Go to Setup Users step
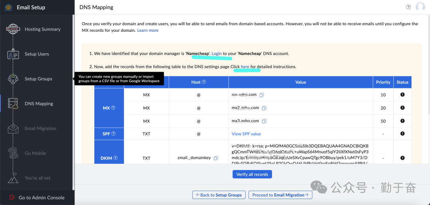 pos(37,54)
